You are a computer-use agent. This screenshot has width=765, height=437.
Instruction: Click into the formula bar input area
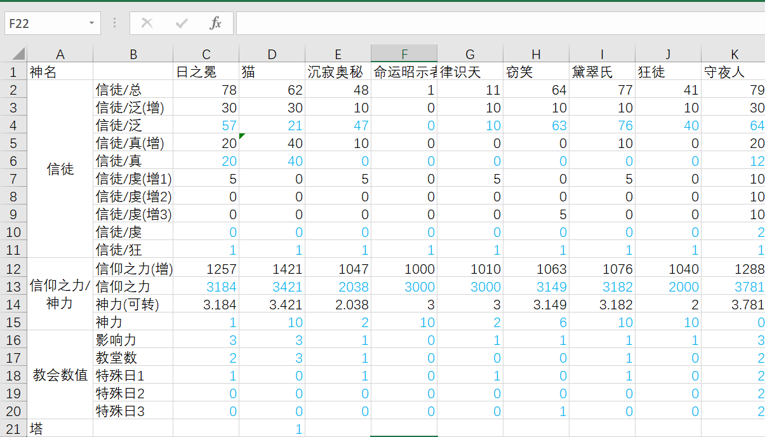(495, 24)
